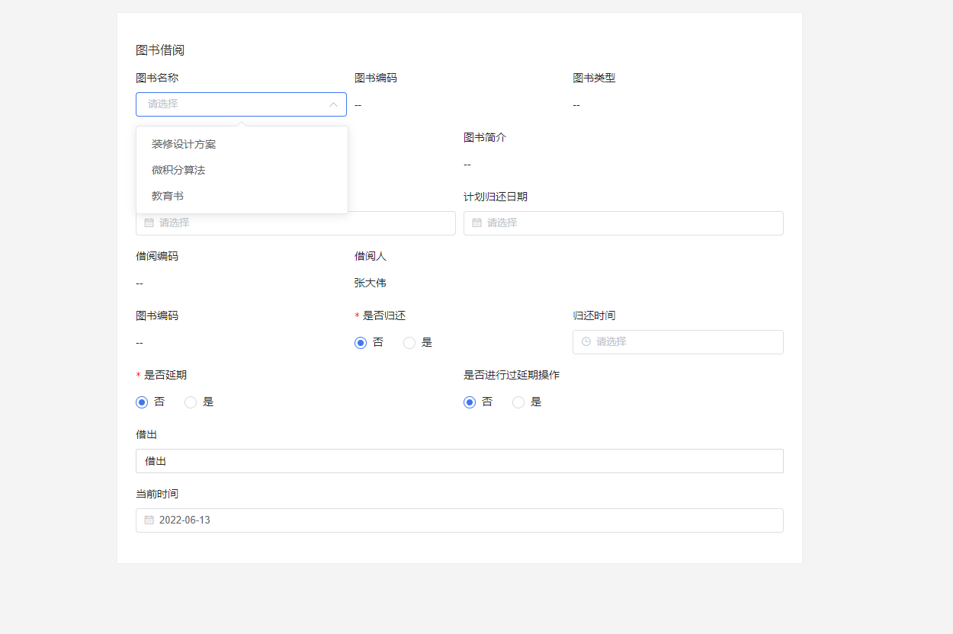Click calendar icon in the borrow date field under dropdown

tap(149, 223)
